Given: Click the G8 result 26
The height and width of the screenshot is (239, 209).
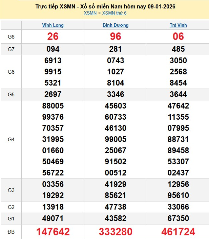Looking at the screenshot, I should [x=53, y=37].
